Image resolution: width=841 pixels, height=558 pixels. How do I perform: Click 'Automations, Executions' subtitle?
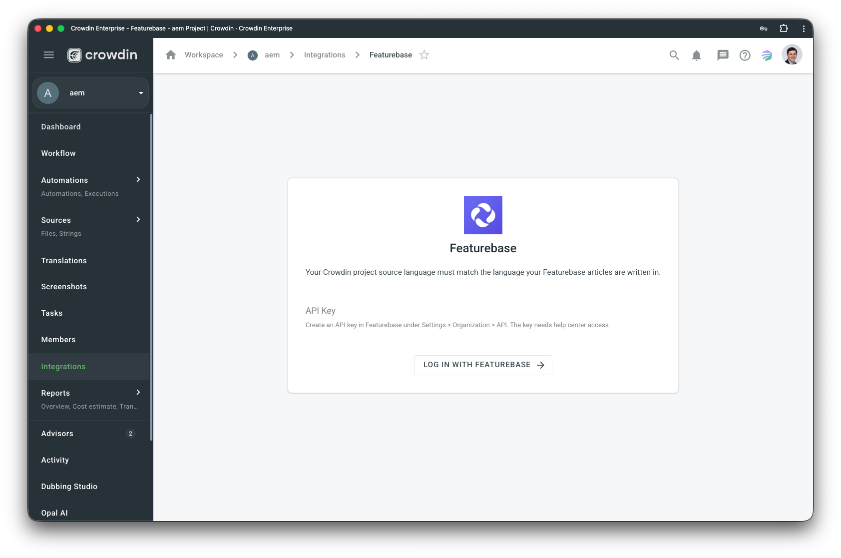point(80,194)
